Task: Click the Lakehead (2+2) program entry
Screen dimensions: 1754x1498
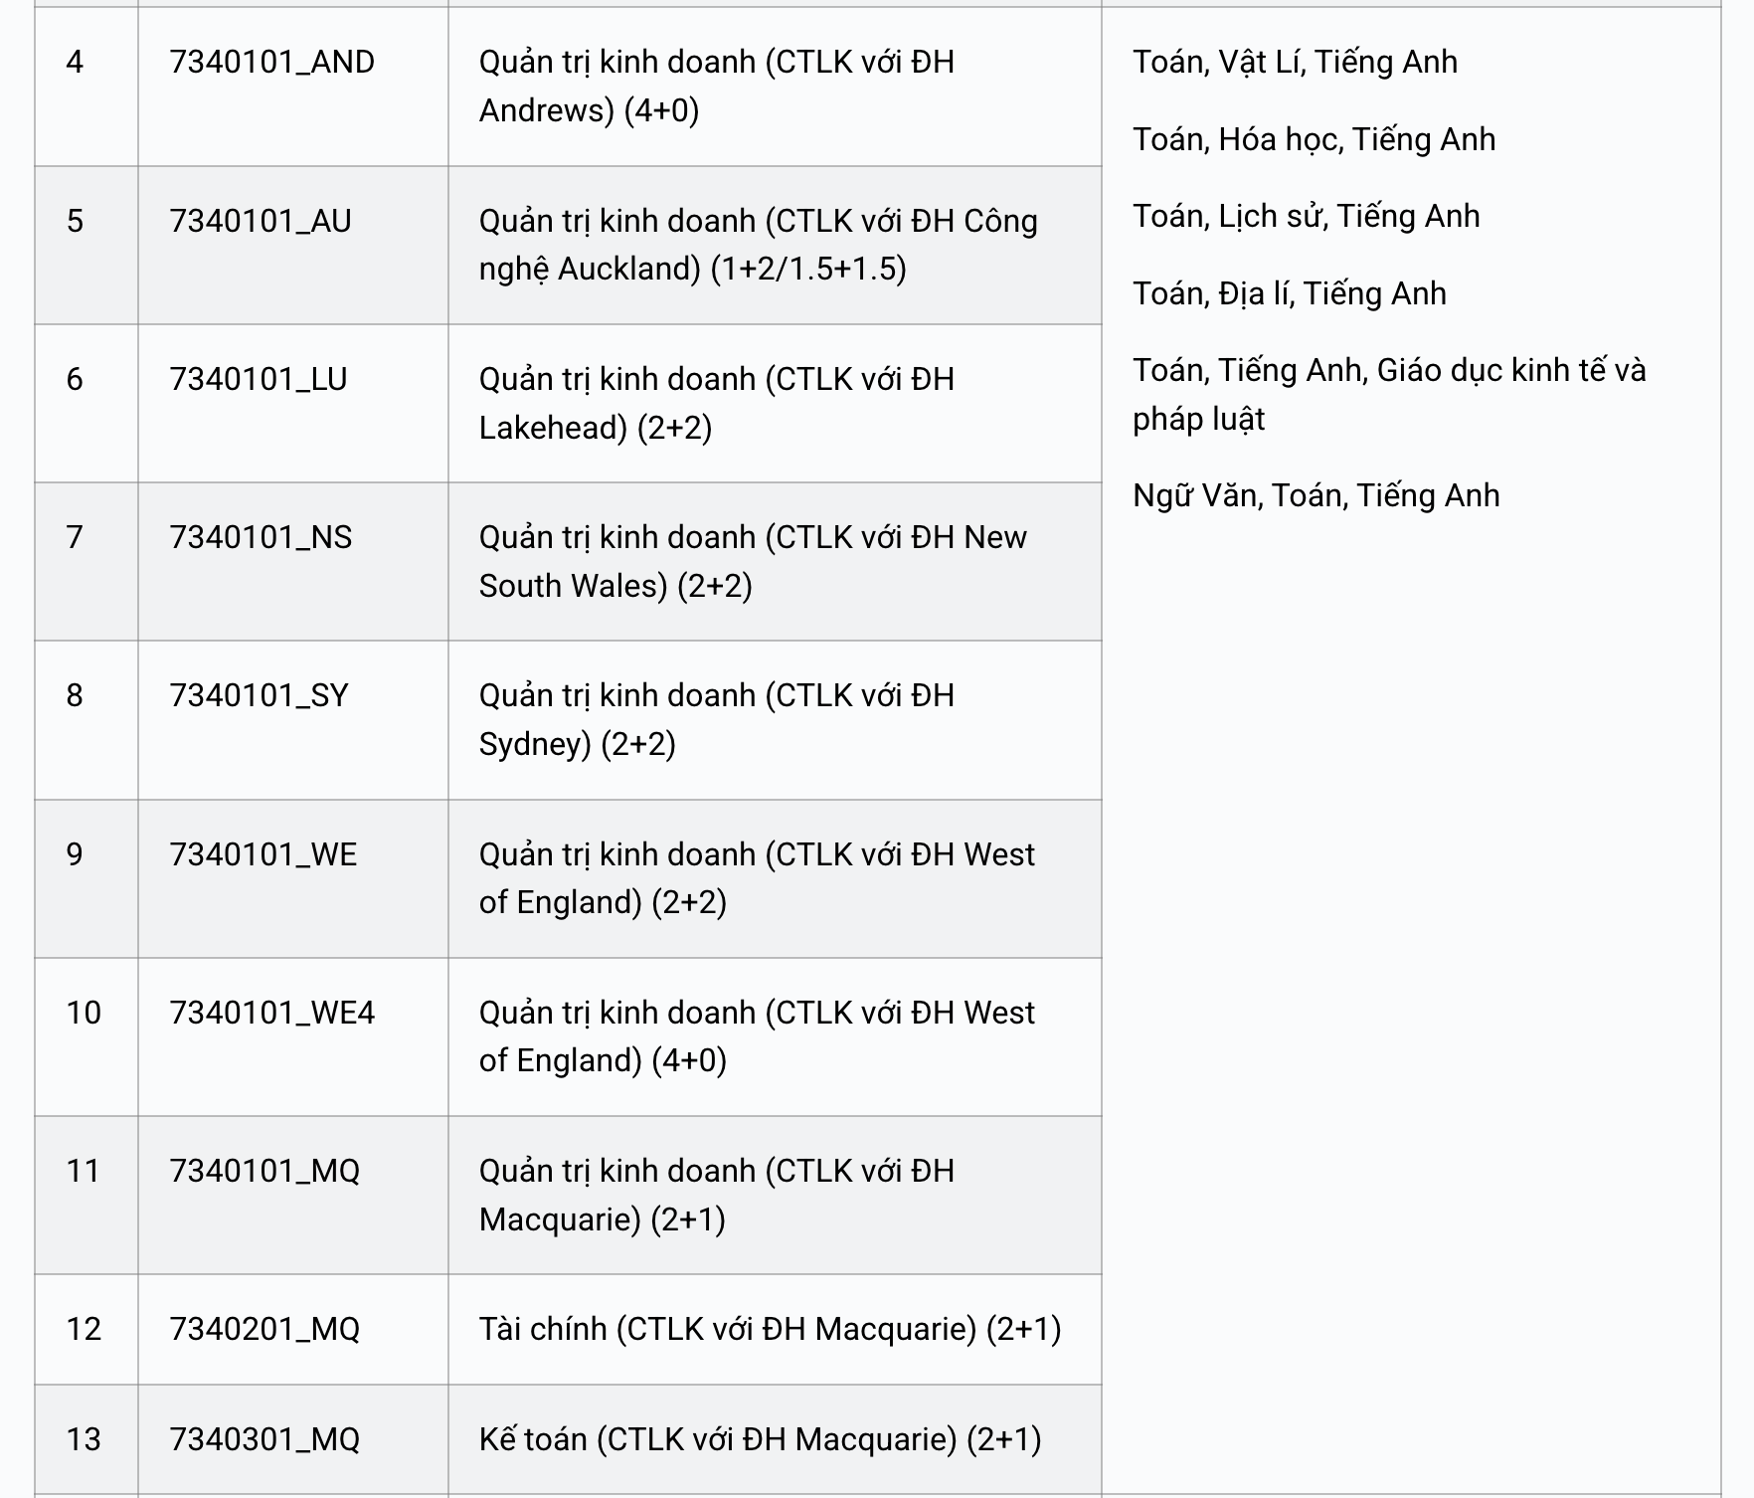Action: pos(716,403)
